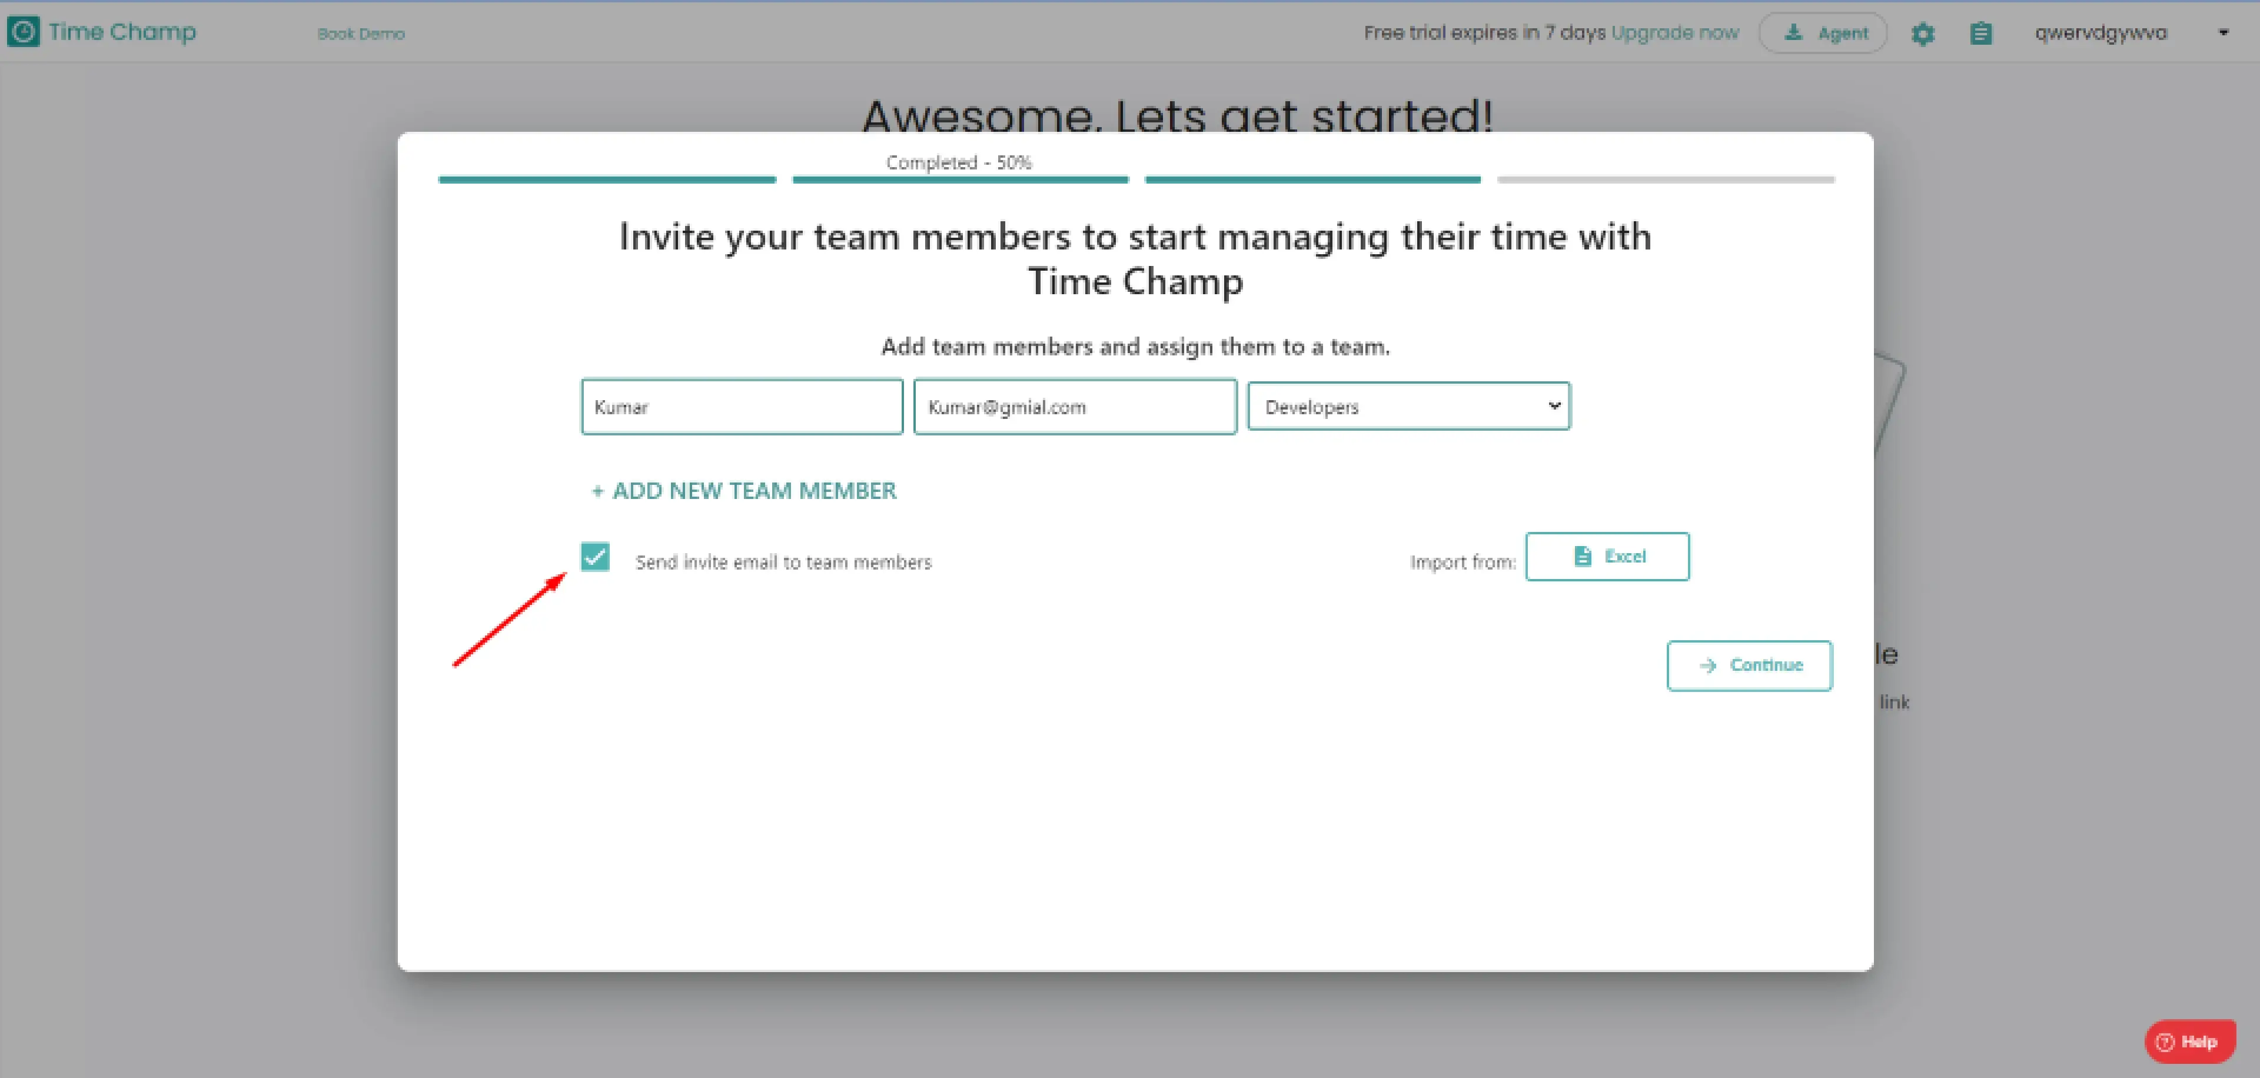Click the first onboarding progress bar segment
2260x1078 pixels.
607,180
